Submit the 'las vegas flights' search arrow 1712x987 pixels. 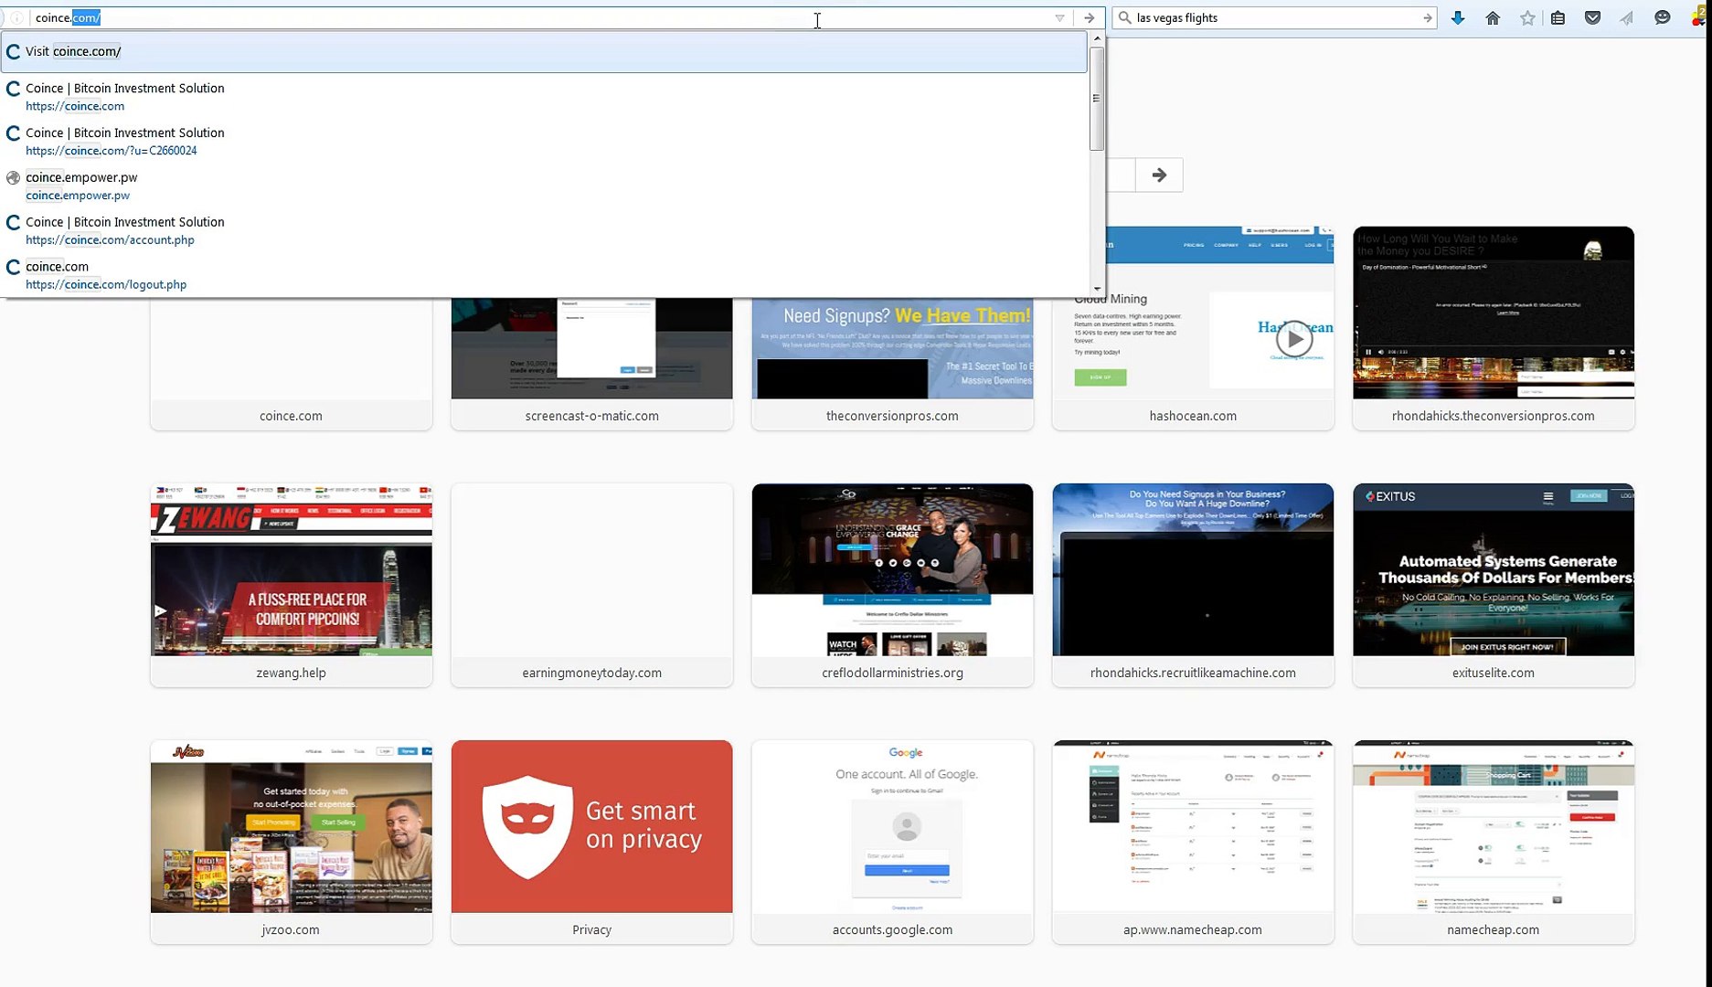[1427, 18]
